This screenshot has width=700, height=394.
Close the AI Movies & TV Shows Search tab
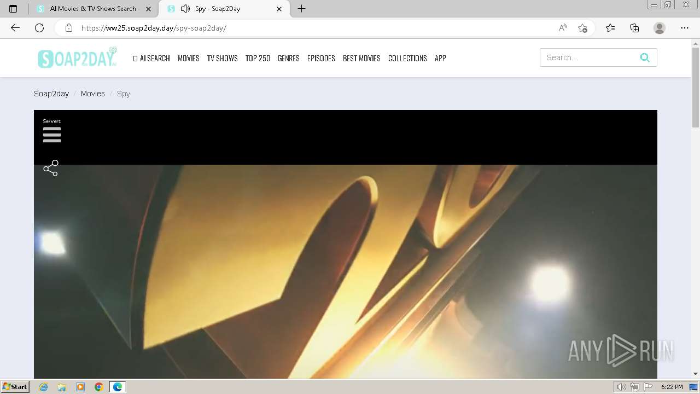pos(148,9)
